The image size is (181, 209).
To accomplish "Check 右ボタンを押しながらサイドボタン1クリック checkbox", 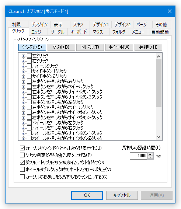I will pos(29,112).
